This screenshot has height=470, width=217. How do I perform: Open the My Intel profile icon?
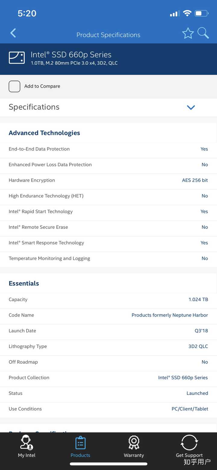[x=27, y=443]
